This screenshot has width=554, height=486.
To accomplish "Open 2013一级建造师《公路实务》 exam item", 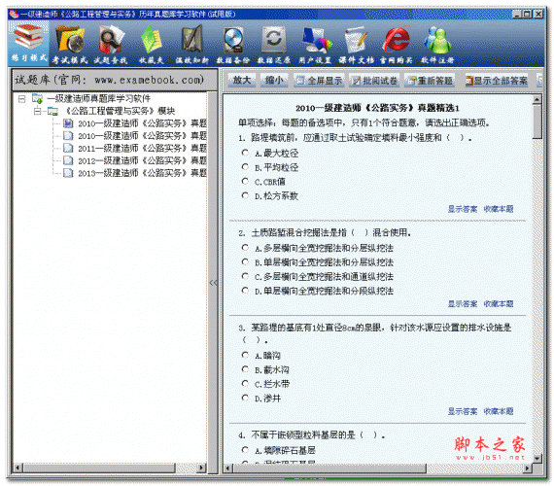I will coord(142,173).
